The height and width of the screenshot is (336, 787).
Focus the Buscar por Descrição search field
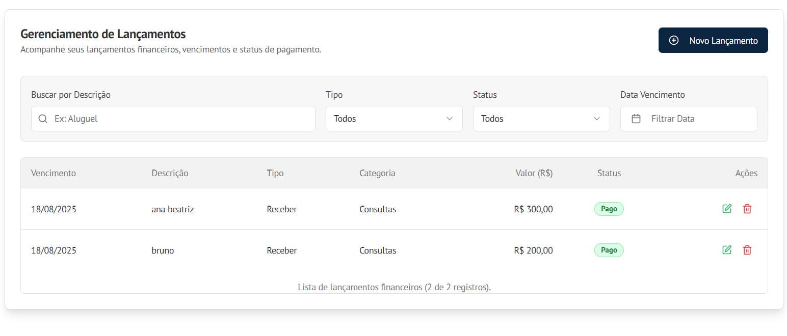(173, 119)
